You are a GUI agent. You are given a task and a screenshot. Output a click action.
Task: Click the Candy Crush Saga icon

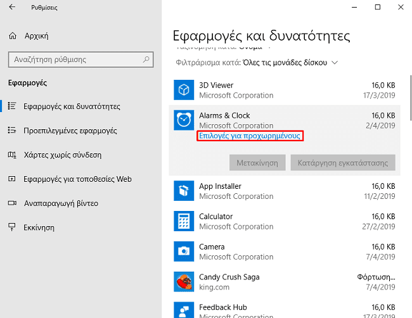pyautogui.click(x=184, y=282)
